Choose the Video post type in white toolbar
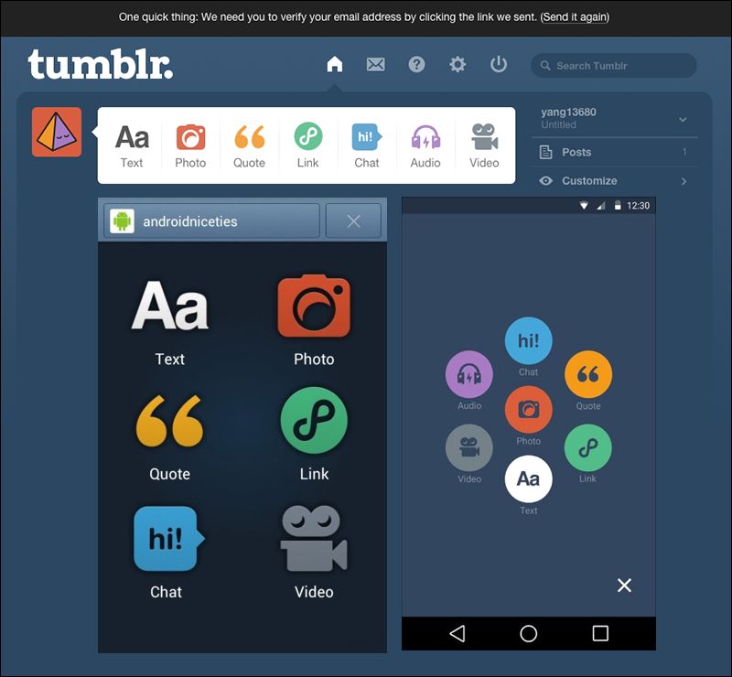Screen dimensions: 732x677 point(484,146)
